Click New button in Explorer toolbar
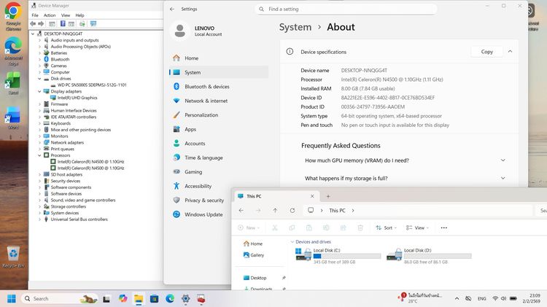 click(x=249, y=228)
